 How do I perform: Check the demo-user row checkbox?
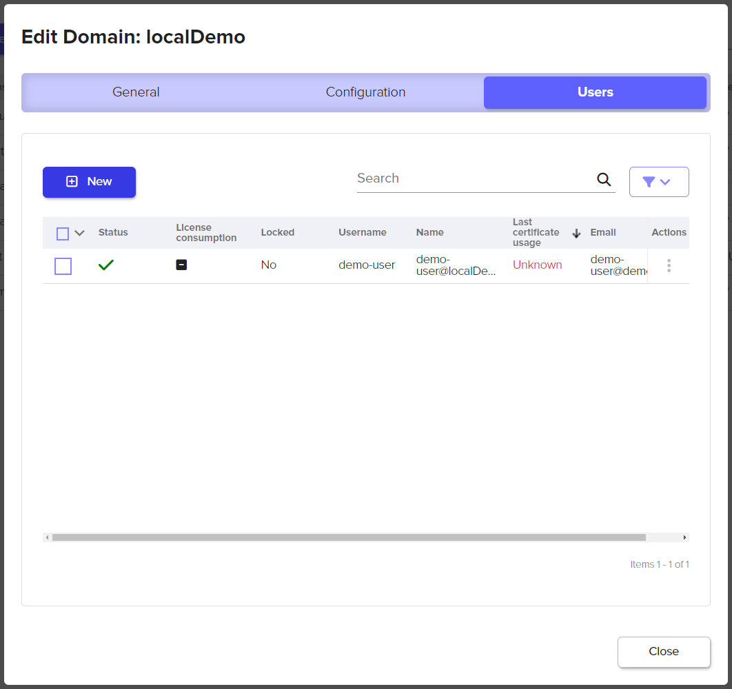[63, 266]
